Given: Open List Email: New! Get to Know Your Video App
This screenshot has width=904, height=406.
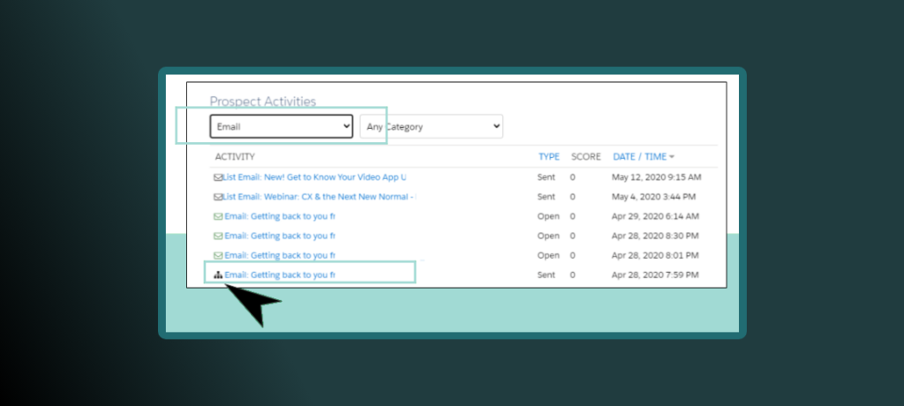Looking at the screenshot, I should (x=314, y=177).
